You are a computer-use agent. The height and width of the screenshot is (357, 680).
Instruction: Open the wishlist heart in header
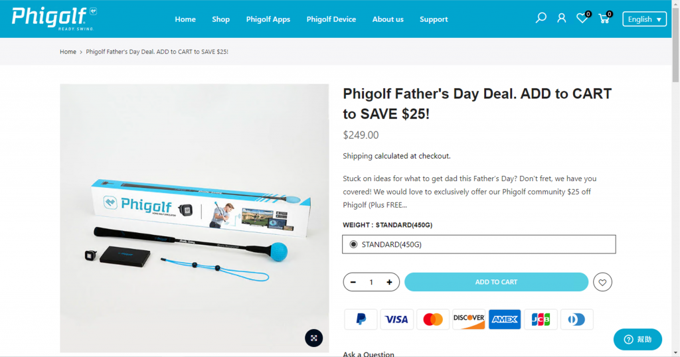582,19
